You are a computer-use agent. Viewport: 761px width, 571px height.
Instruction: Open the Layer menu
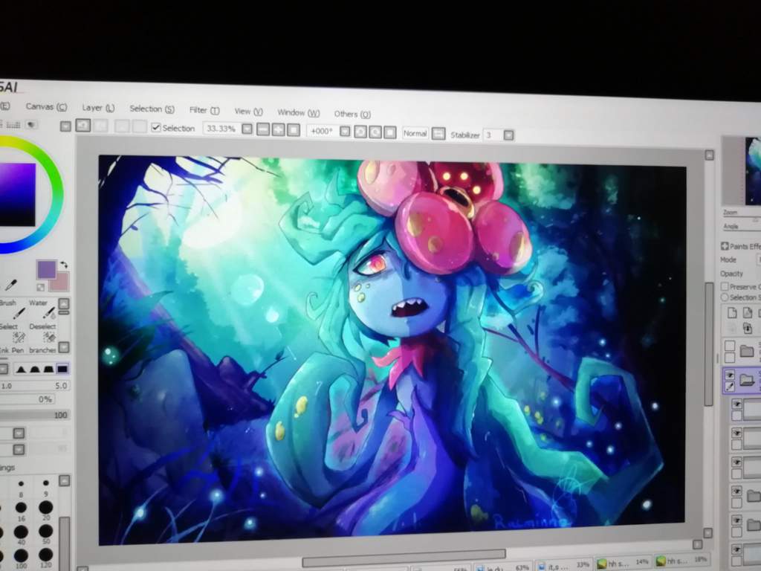tap(98, 108)
